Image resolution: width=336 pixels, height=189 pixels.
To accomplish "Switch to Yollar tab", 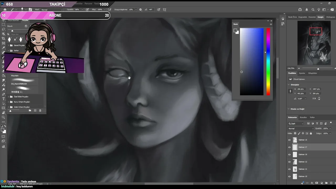I will 312,117.
